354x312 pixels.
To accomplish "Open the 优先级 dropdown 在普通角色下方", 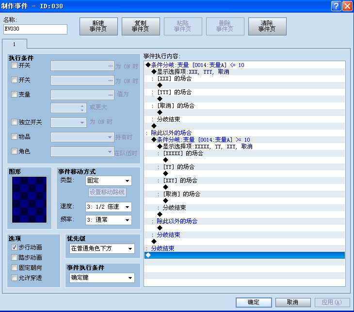I will click(x=102, y=249).
